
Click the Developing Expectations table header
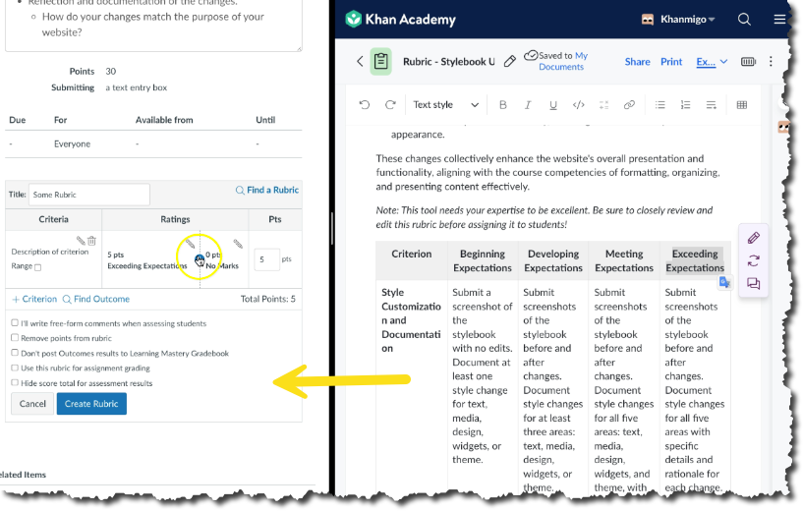pos(553,260)
